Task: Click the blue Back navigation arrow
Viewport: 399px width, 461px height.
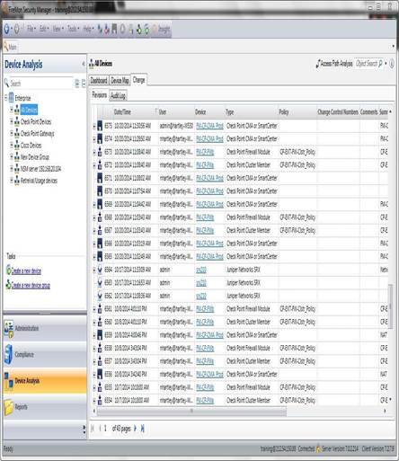Action: point(7,30)
